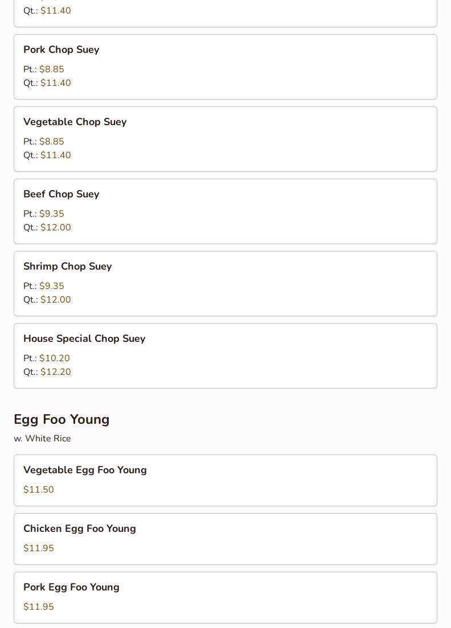Click Vegetable Chop Suey pint price $8.85
The image size is (451, 628).
pyautogui.click(x=51, y=142)
